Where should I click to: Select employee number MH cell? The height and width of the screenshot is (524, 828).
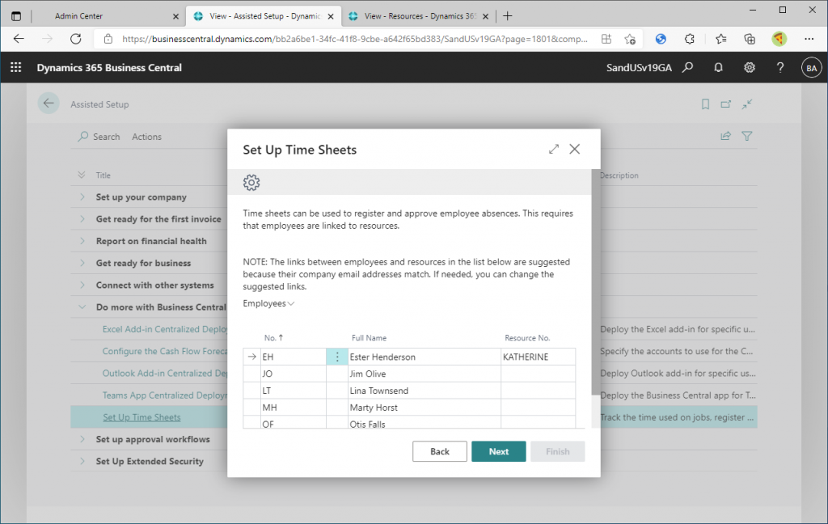[x=294, y=408]
